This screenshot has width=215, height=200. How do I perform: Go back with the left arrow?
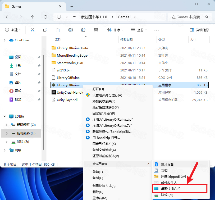click(x=7, y=17)
